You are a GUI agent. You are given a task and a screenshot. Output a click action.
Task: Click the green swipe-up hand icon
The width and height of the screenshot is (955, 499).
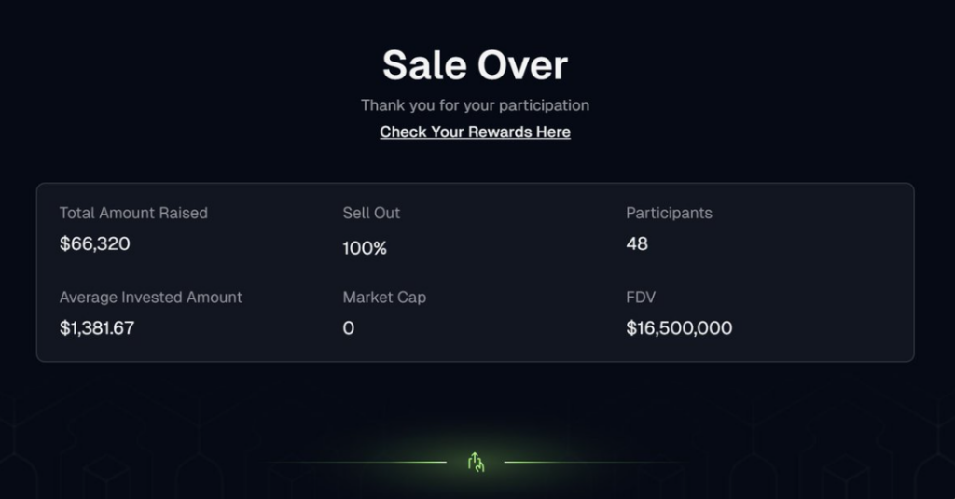coord(476,462)
